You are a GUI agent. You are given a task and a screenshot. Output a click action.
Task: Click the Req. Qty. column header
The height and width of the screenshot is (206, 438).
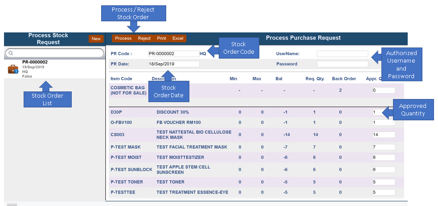315,79
